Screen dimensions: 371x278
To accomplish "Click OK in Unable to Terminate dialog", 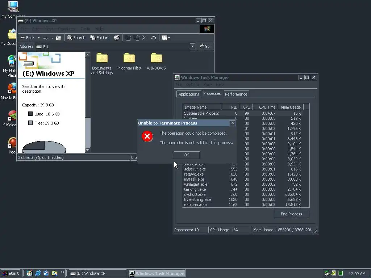I will coord(187,155).
